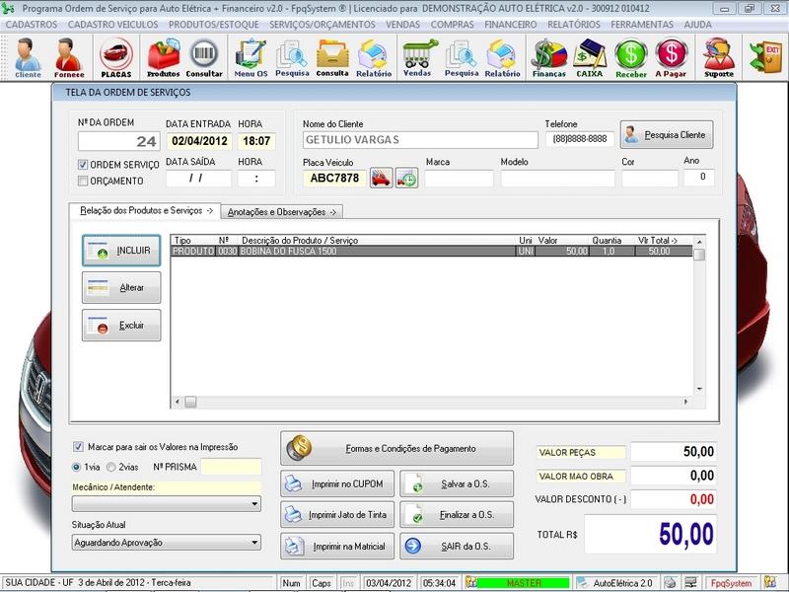Click the Marca input field

click(459, 179)
